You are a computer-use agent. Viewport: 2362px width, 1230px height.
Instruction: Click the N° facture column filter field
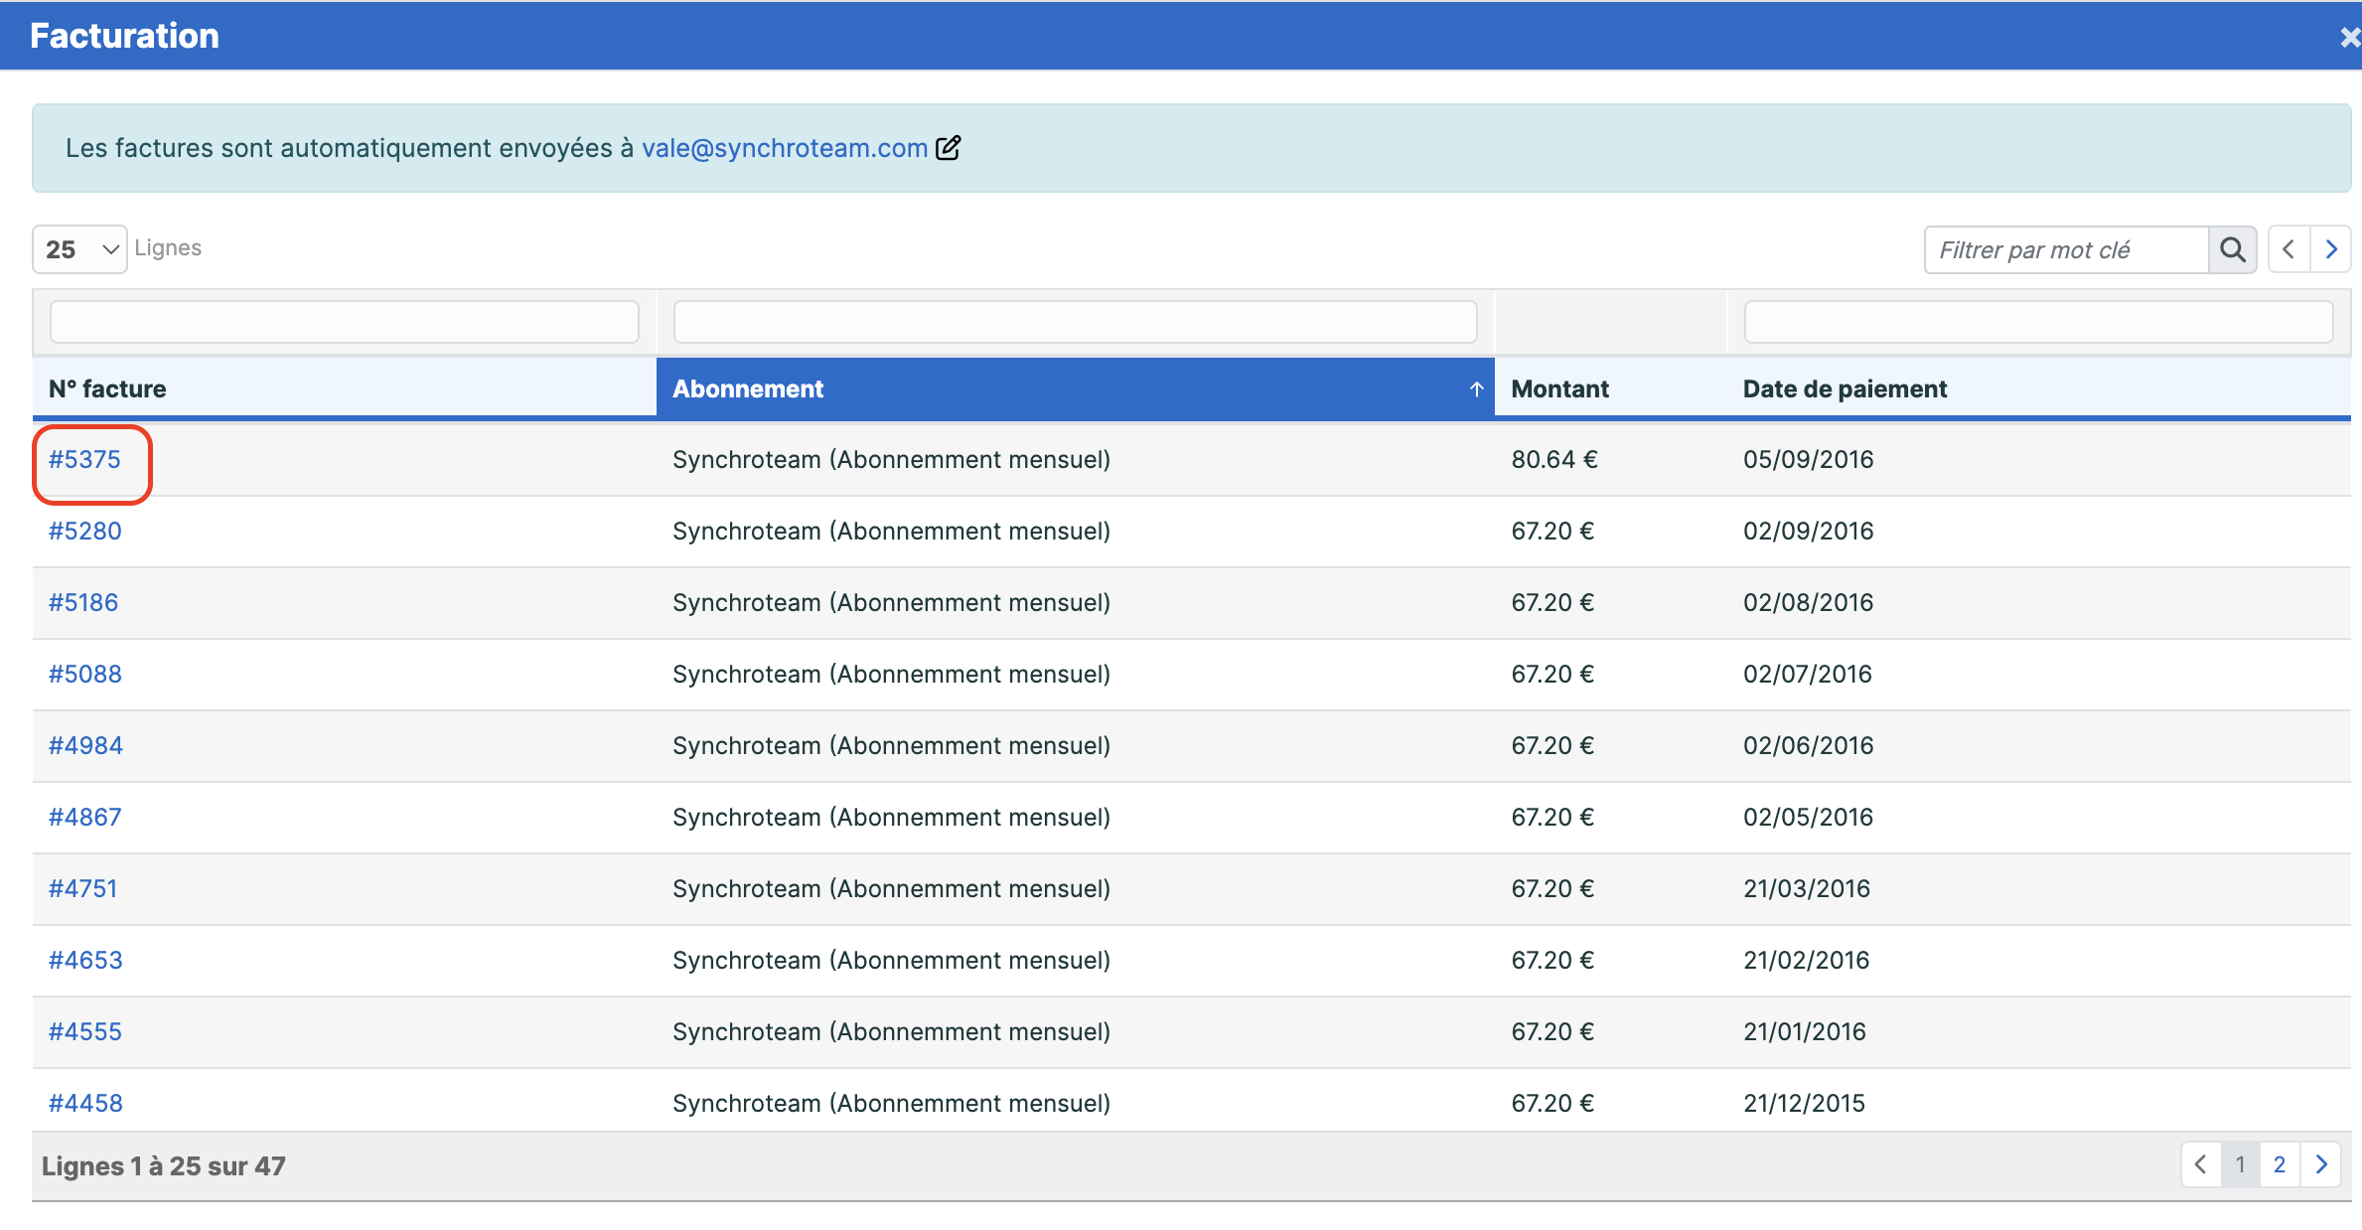[344, 322]
